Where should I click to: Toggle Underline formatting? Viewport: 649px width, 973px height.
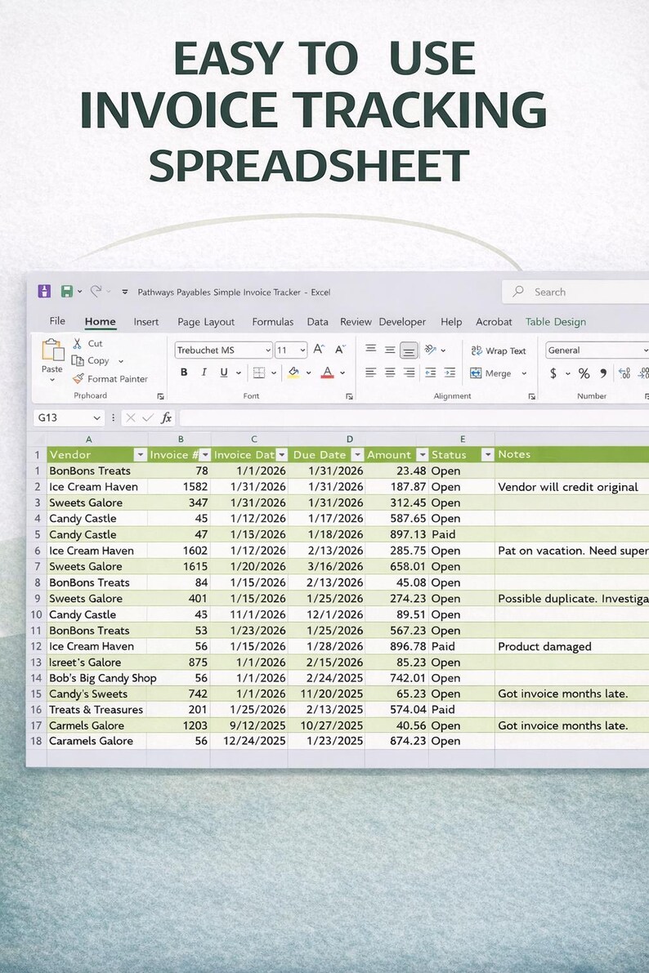pos(224,373)
